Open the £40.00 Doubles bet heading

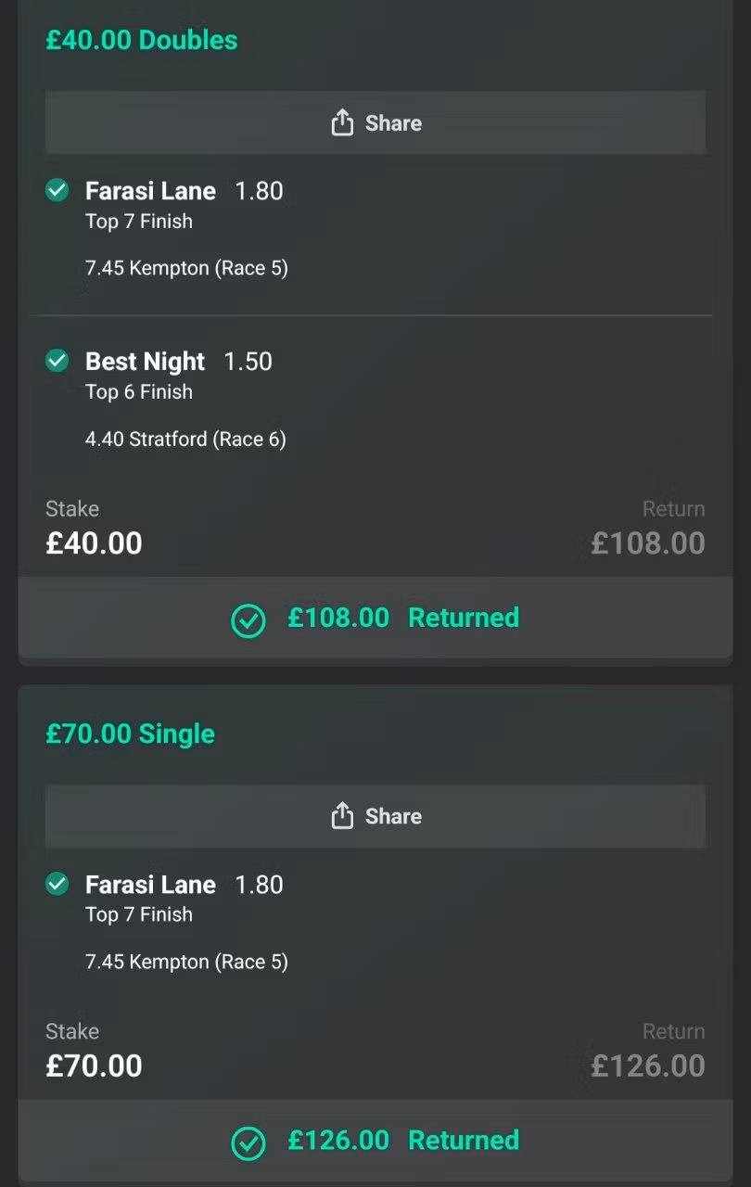(141, 40)
